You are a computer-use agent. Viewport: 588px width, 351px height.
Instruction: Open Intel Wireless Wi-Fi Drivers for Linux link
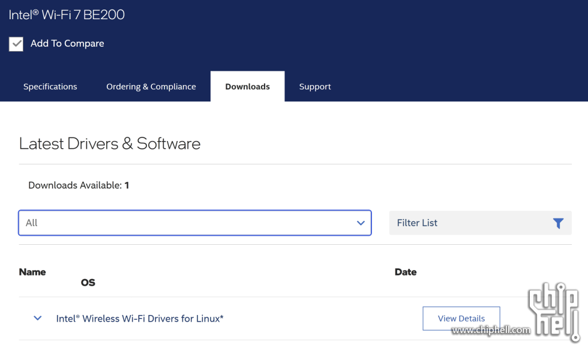[140, 319]
